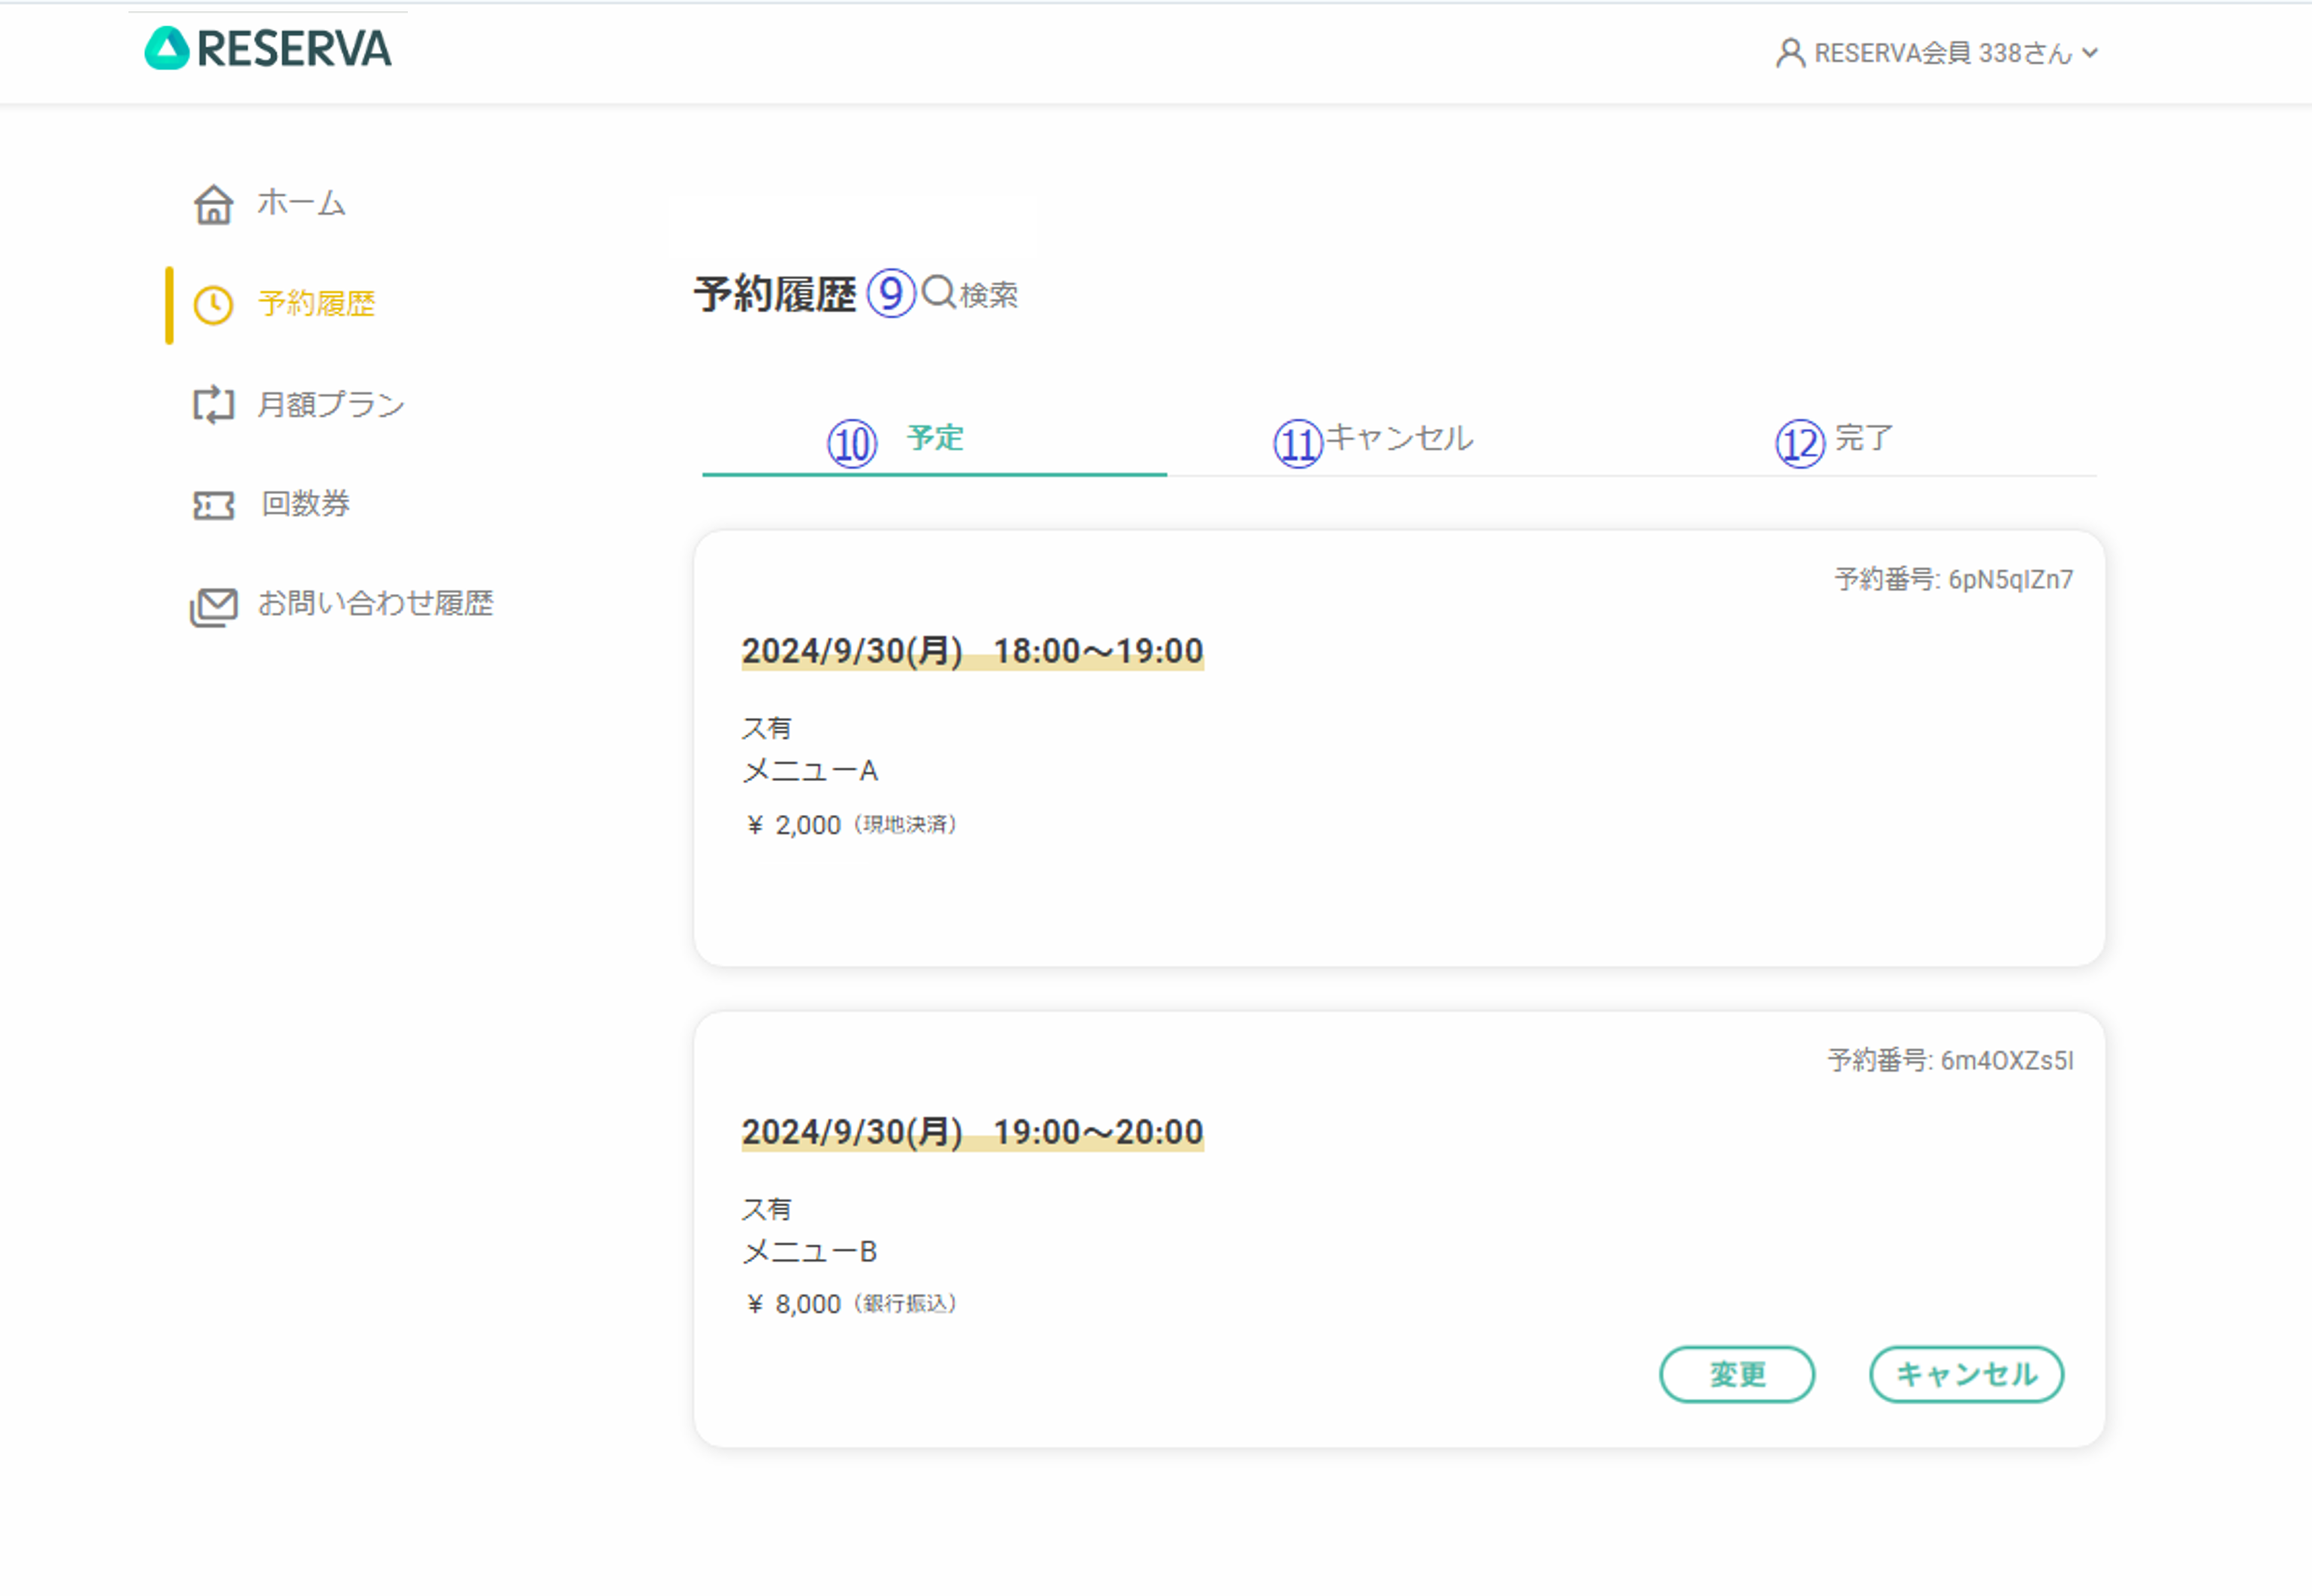The height and width of the screenshot is (1596, 2312).
Task: Click the ¥ 8,000 price
Action: [x=795, y=1304]
